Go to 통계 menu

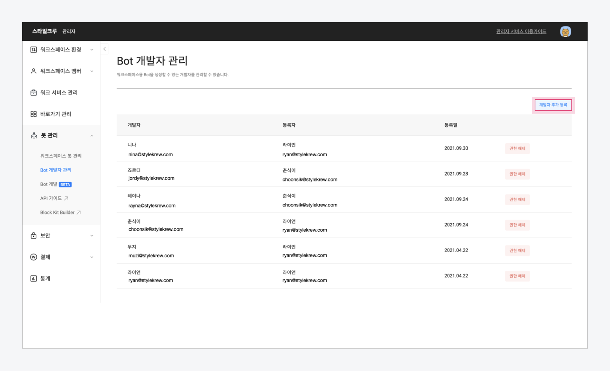[x=45, y=279]
